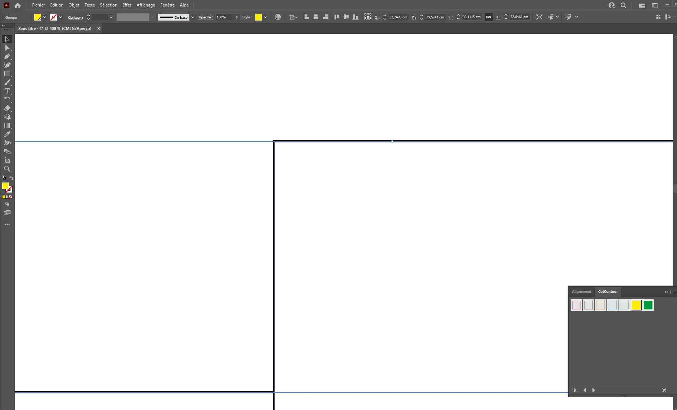Set none fill mode below swatches
677x410 pixels.
coord(10,197)
